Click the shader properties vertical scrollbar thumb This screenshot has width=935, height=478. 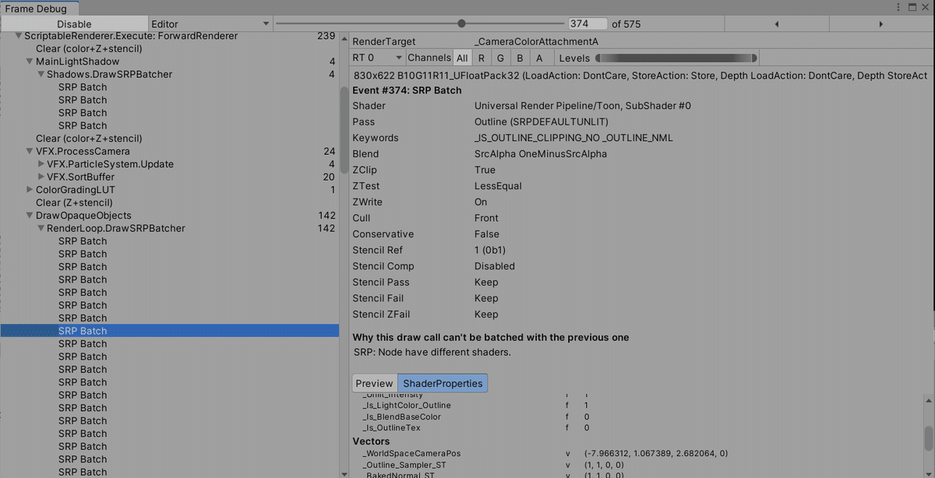coord(929,438)
